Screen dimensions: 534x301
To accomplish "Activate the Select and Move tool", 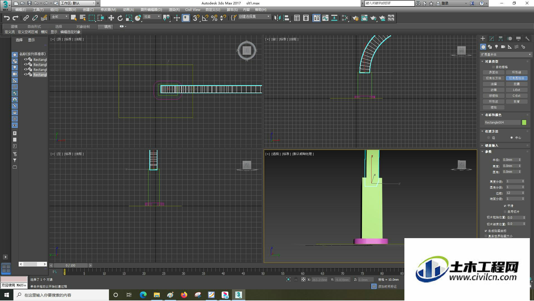I will (111, 18).
